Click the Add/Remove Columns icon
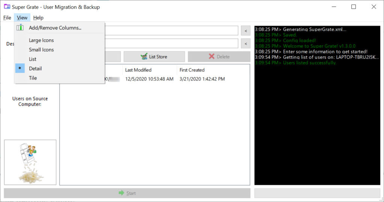The height and width of the screenshot is (202, 384). (x=20, y=28)
